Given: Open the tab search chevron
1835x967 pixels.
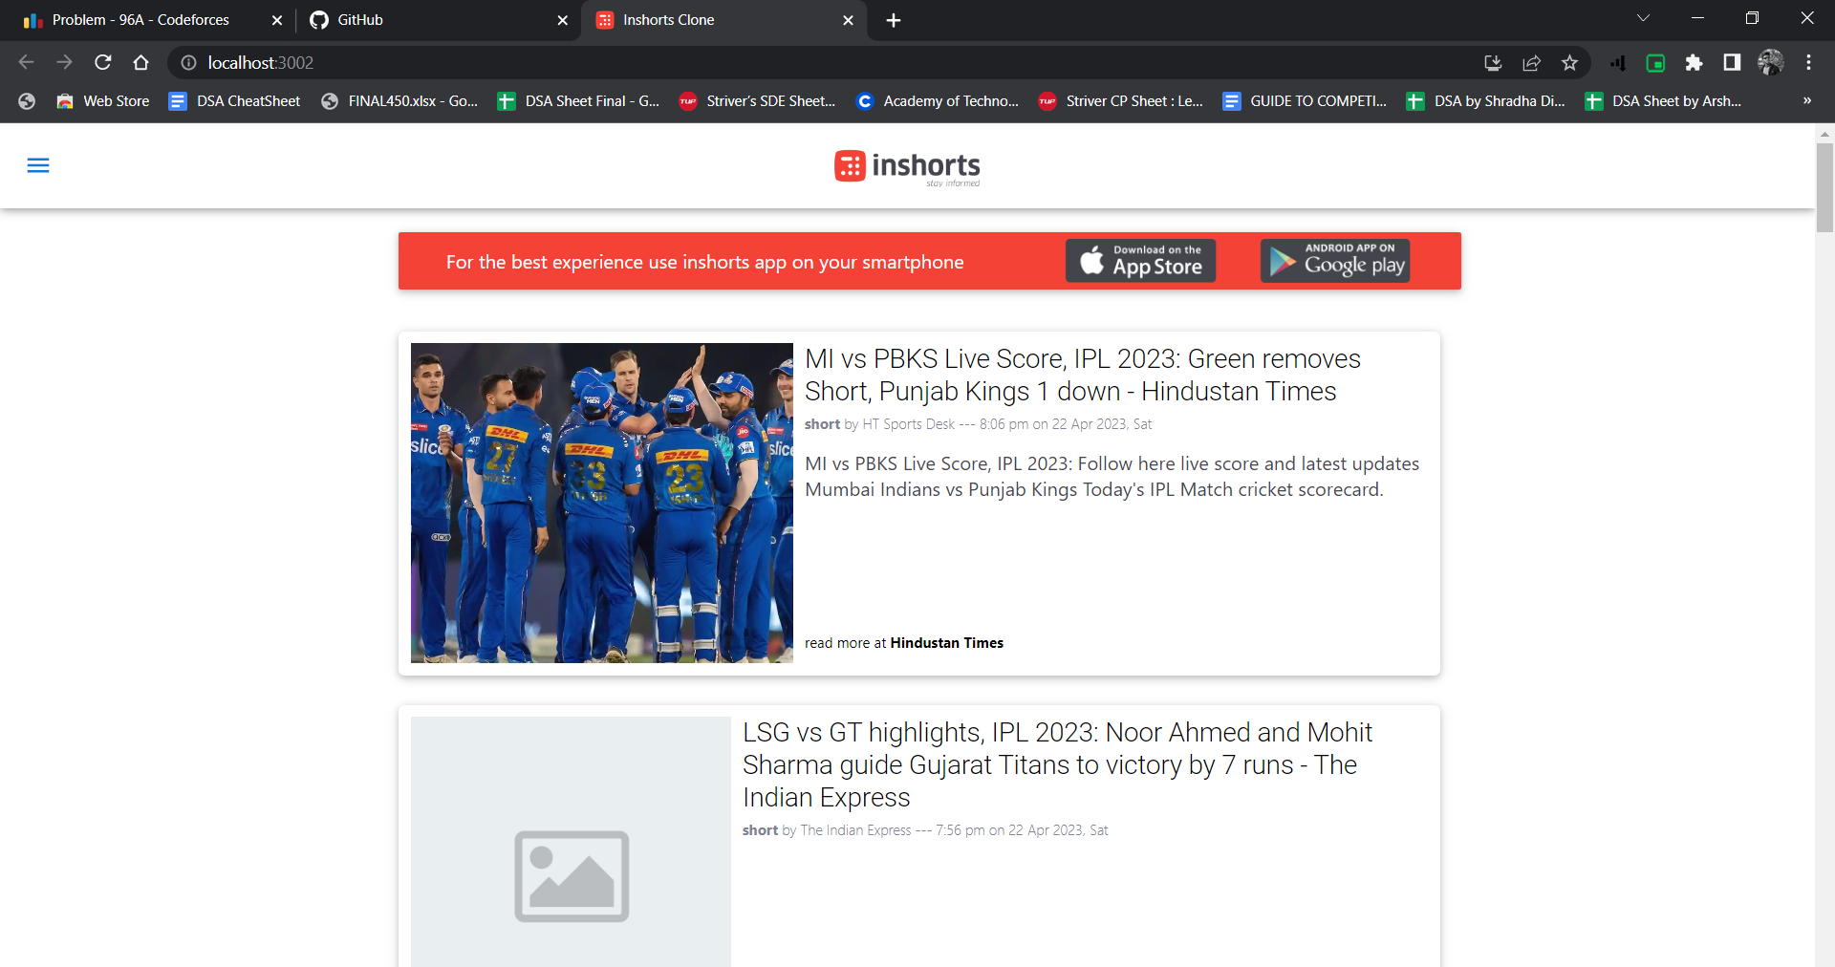Looking at the screenshot, I should (1644, 17).
